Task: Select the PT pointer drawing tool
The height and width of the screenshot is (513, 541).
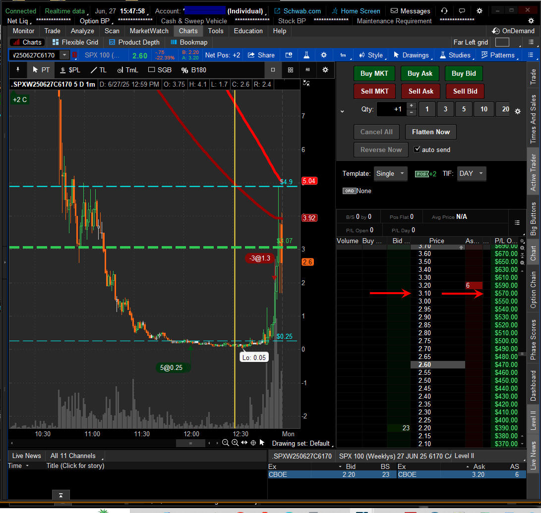Action: tap(41, 70)
